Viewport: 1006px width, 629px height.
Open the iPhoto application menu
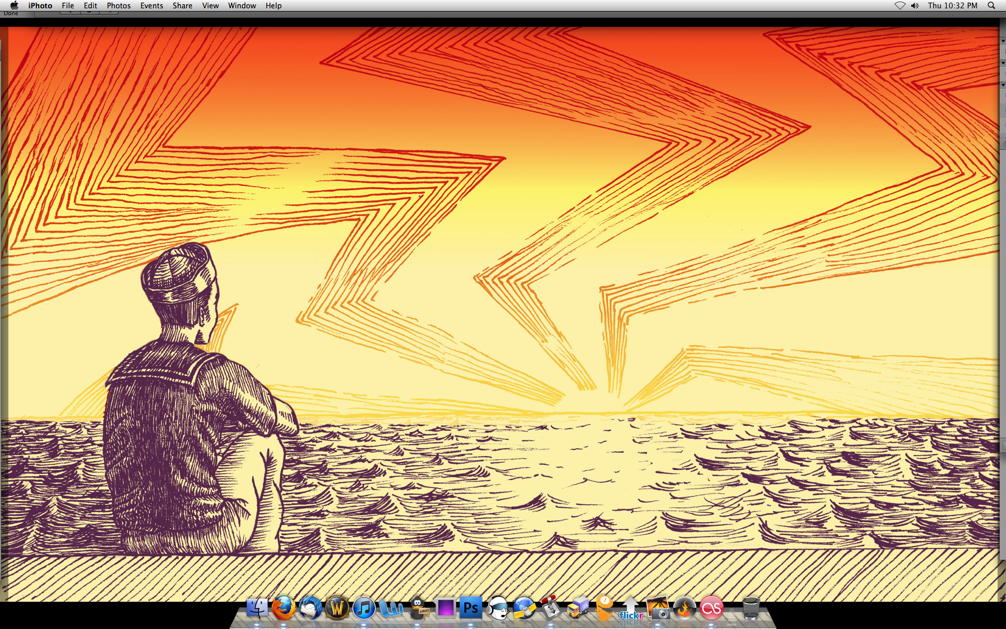pos(40,6)
